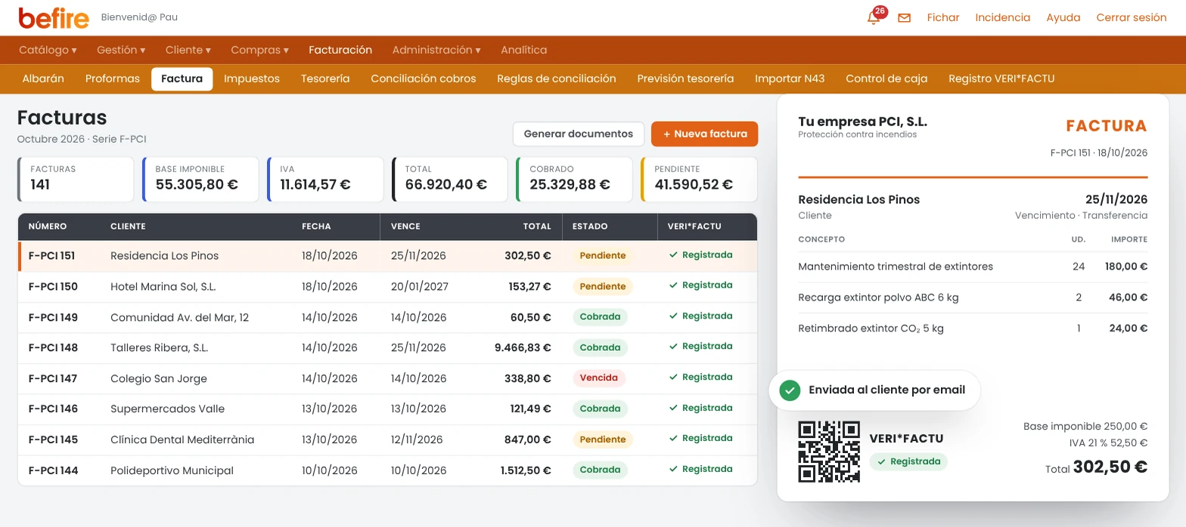Click the Generar documentos button

click(579, 134)
